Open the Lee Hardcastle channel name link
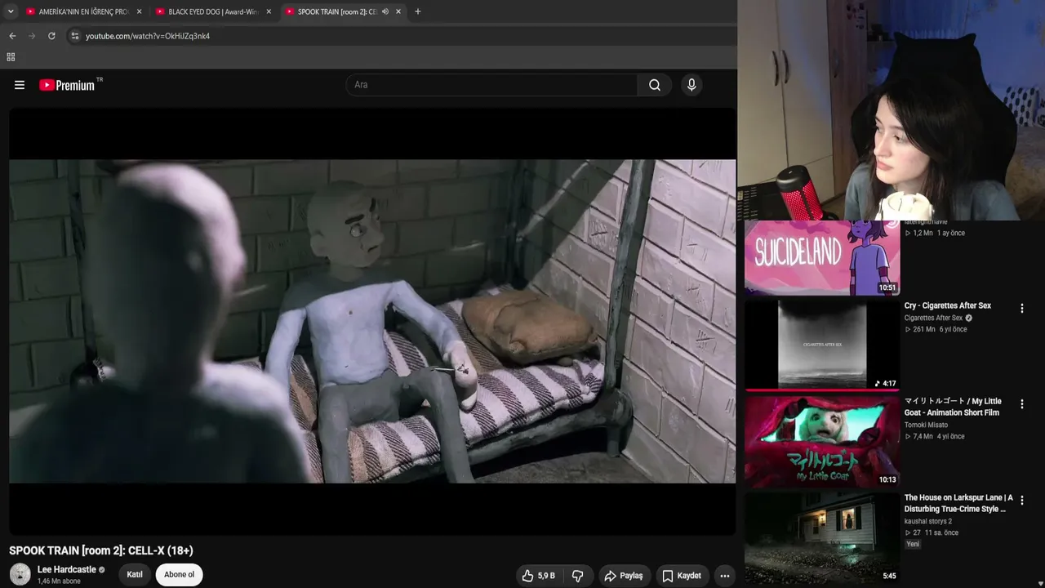Viewport: 1045px width, 588px height. click(67, 569)
